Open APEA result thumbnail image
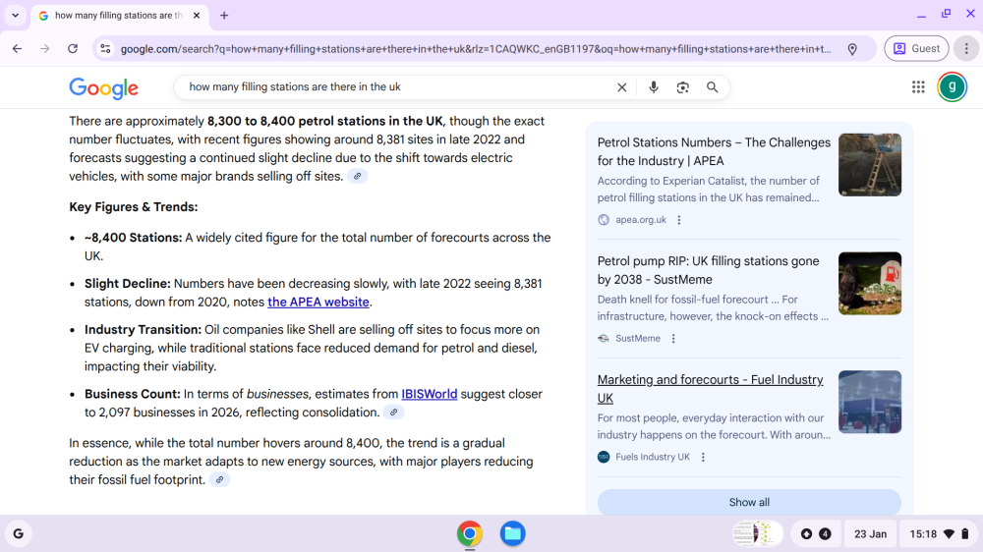 pos(870,165)
